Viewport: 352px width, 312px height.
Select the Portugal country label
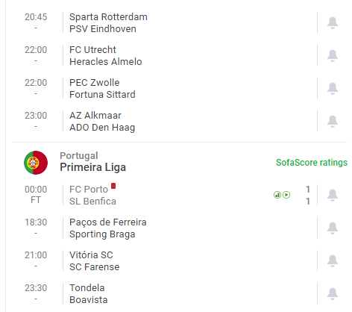pyautogui.click(x=79, y=156)
